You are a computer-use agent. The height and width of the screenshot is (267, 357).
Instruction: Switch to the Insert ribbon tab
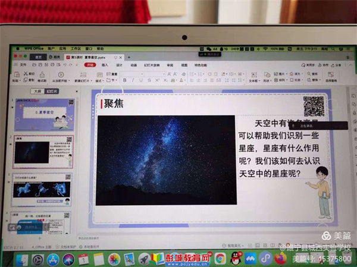[105, 65]
